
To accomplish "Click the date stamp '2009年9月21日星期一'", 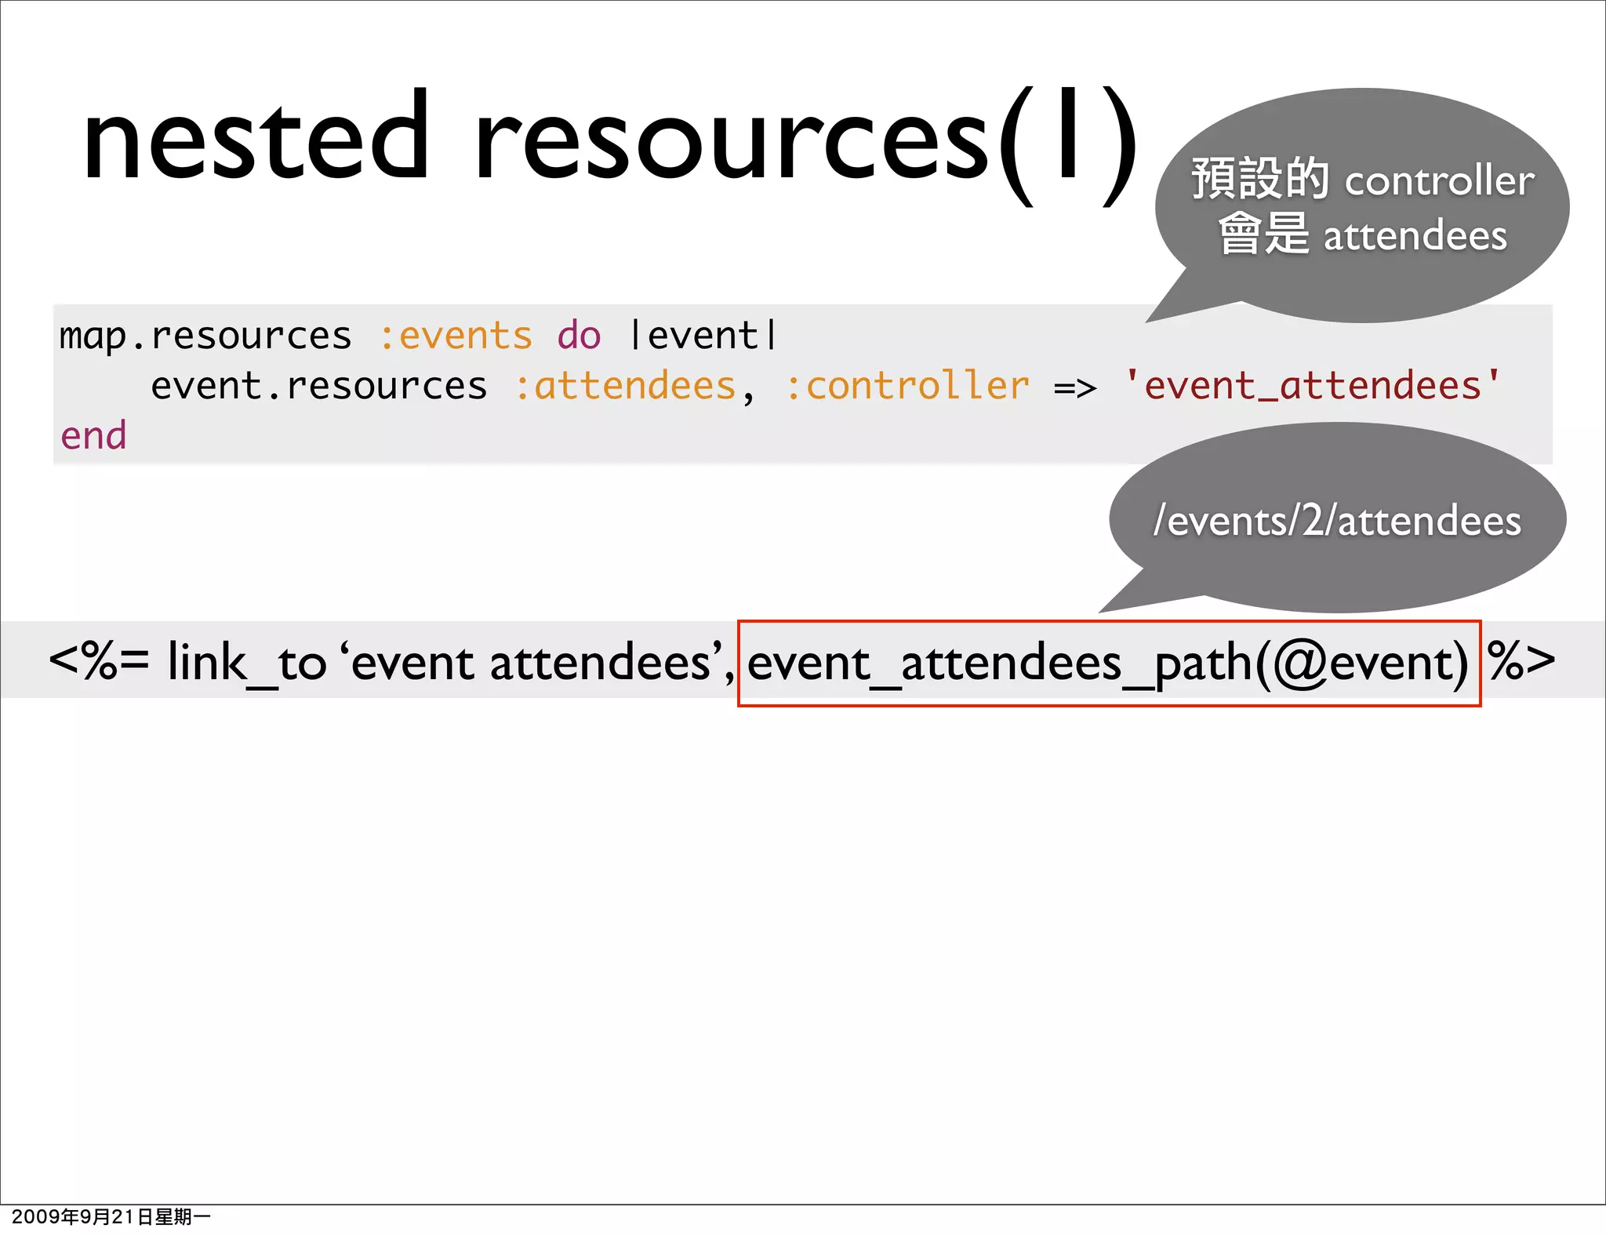I will [x=111, y=1217].
